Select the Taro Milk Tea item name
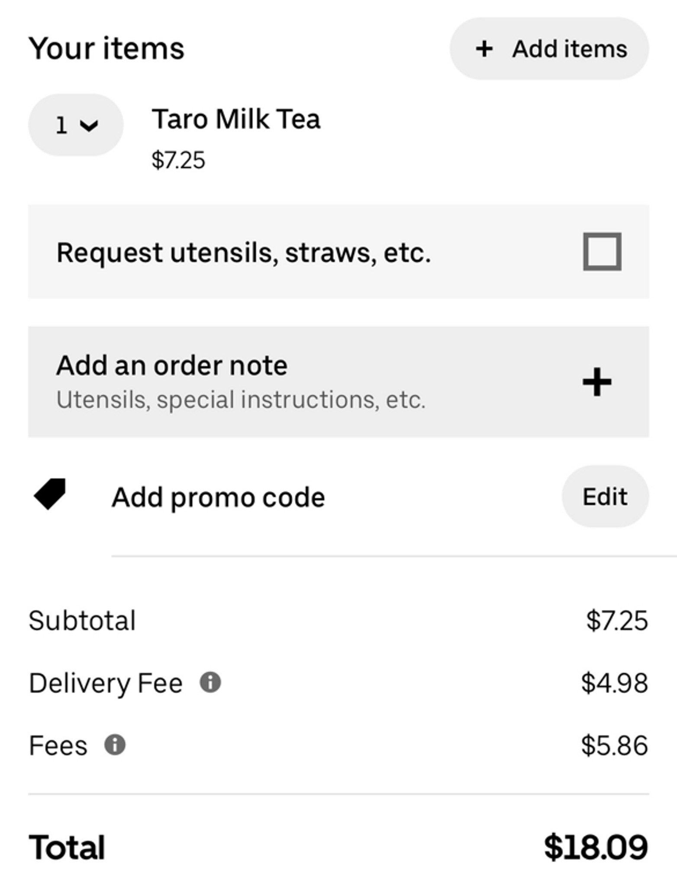This screenshot has height=887, width=677. [236, 119]
